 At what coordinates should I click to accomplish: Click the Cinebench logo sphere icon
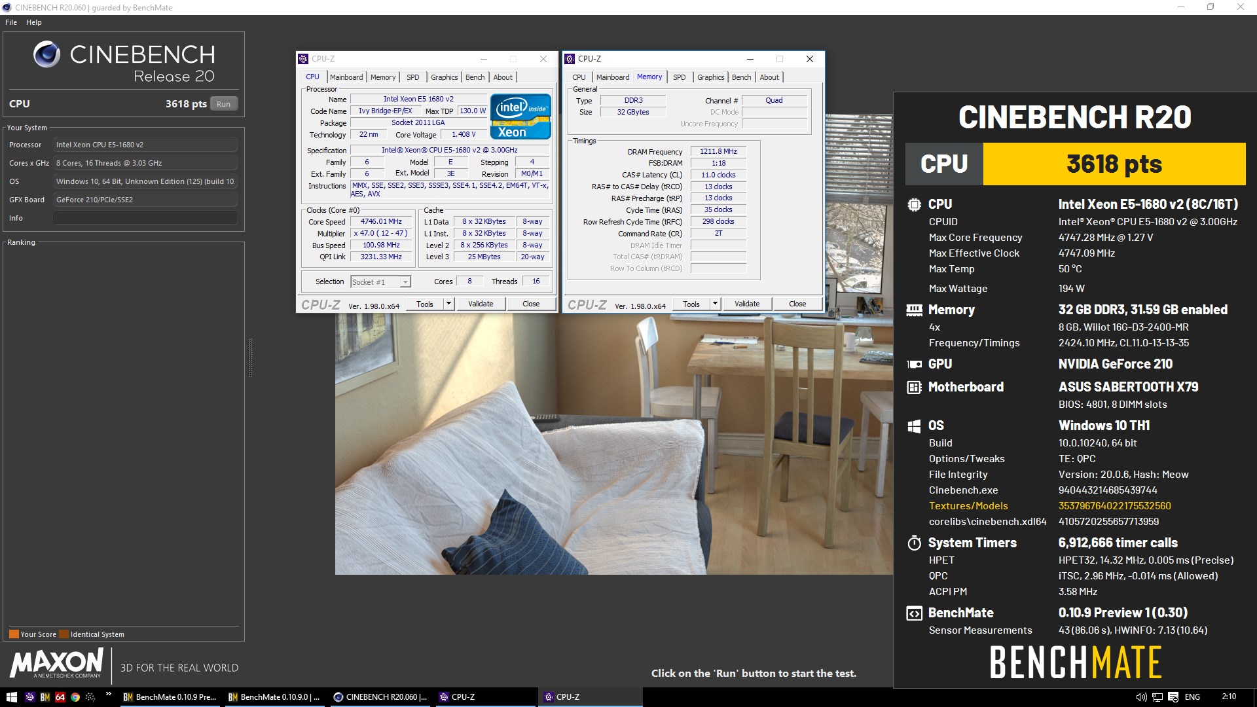46,54
